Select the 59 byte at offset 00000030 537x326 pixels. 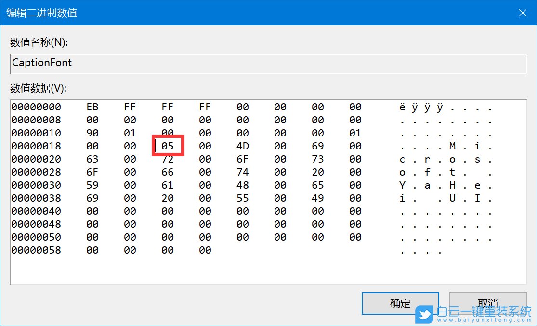[x=92, y=185]
